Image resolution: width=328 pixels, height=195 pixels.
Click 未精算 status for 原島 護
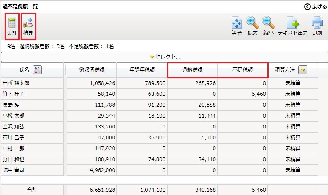pos(293,105)
